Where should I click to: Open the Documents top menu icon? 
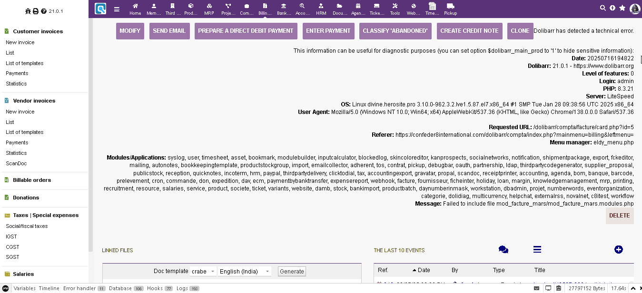(x=340, y=6)
